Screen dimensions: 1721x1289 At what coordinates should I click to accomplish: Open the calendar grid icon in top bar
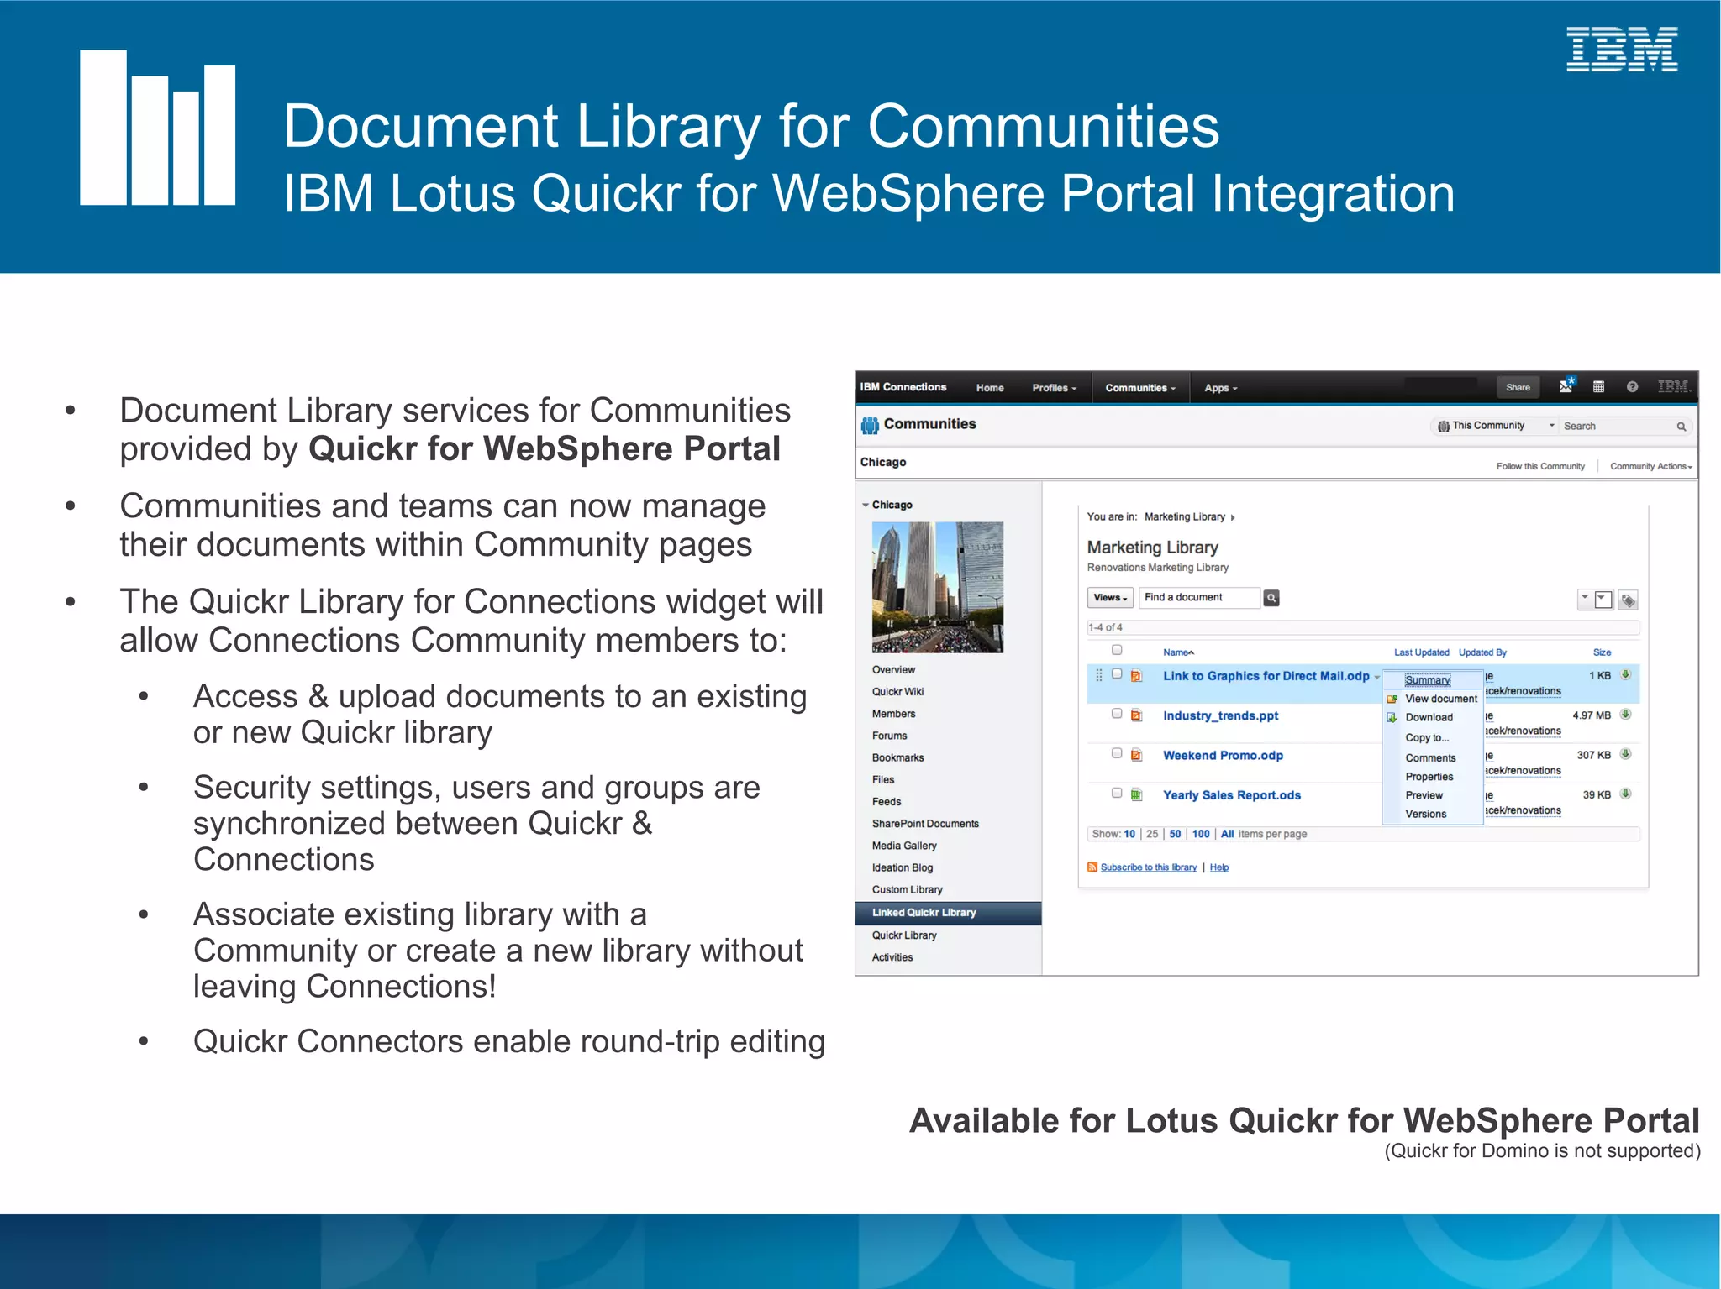tap(1599, 387)
